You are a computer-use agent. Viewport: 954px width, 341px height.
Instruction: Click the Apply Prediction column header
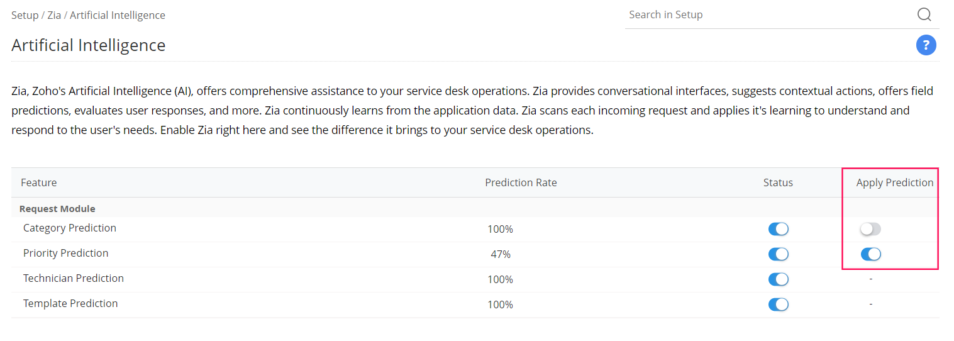[894, 182]
